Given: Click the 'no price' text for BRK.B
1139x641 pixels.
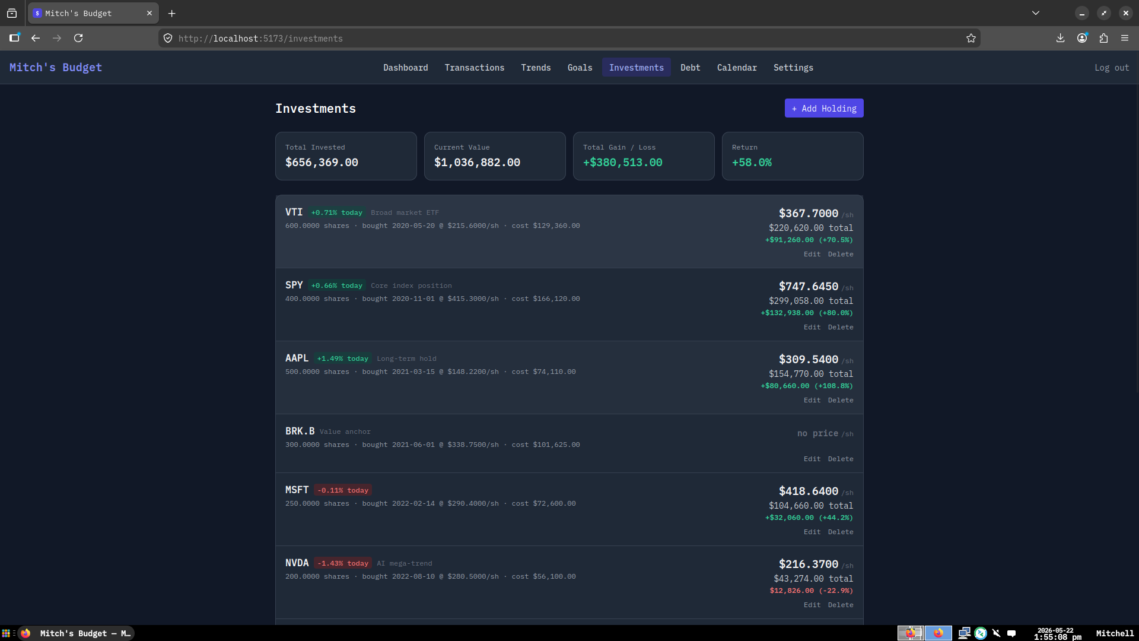Looking at the screenshot, I should tap(817, 433).
